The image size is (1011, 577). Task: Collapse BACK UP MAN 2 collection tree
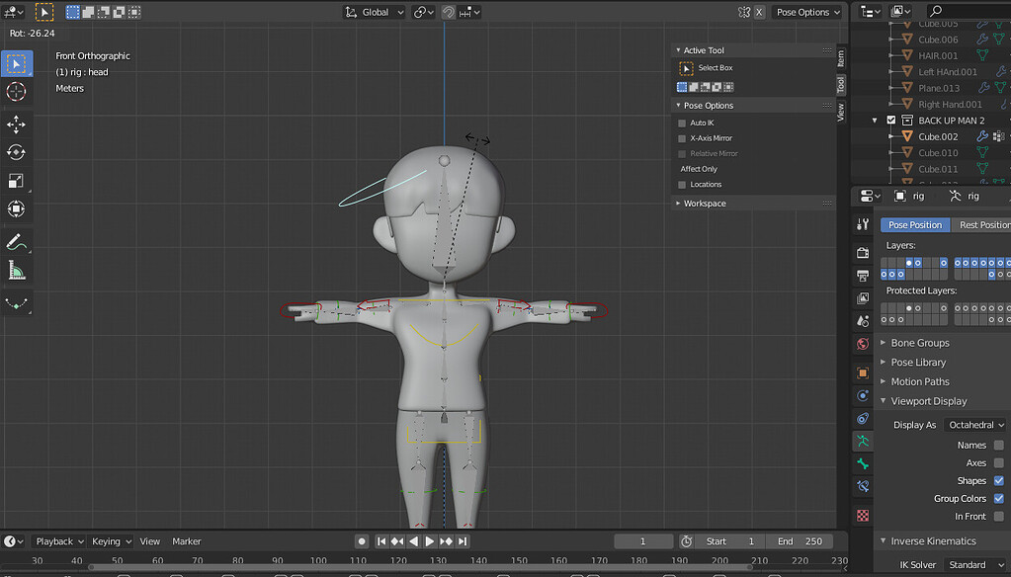875,121
